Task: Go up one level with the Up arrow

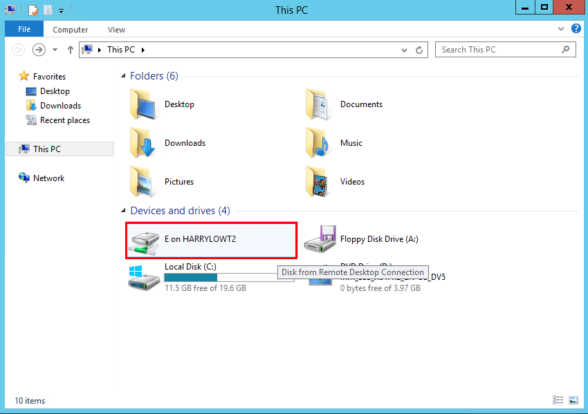Action: (x=70, y=50)
